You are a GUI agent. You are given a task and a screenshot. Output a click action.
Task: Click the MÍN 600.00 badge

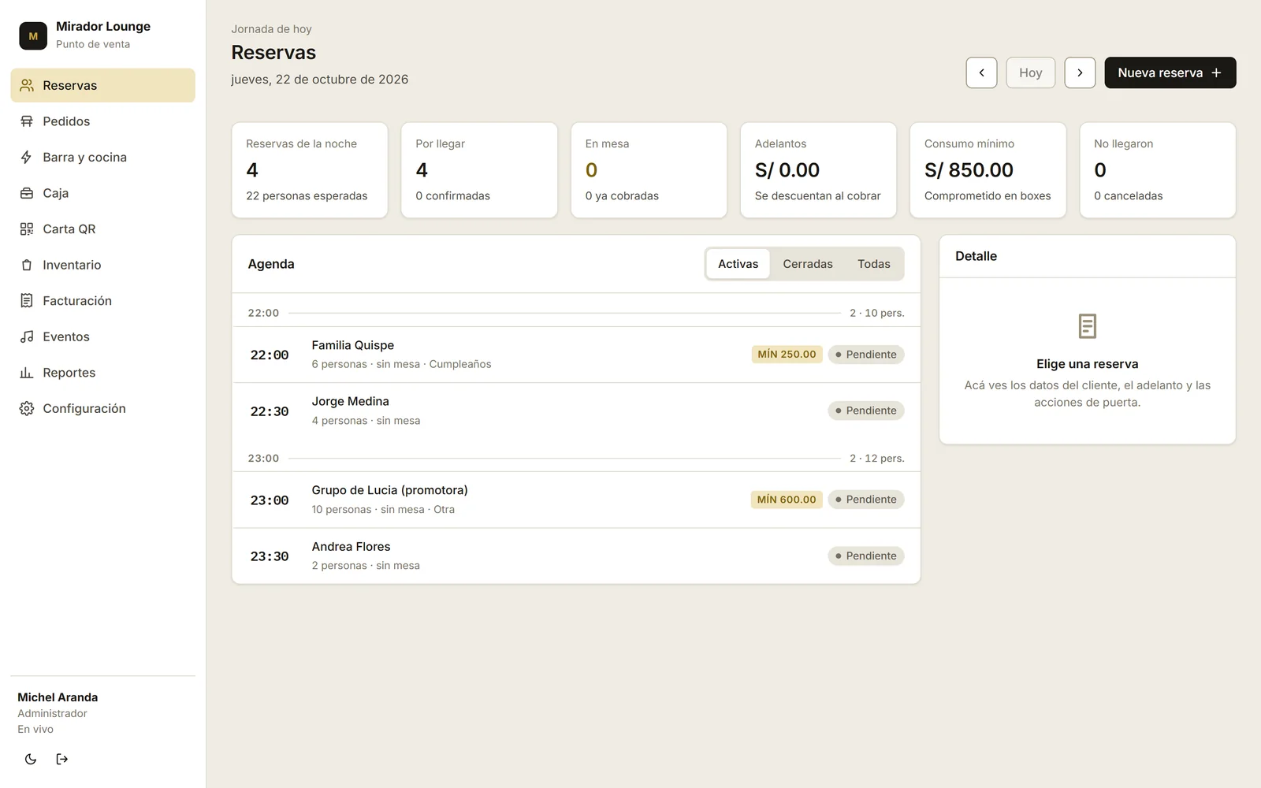tap(787, 500)
